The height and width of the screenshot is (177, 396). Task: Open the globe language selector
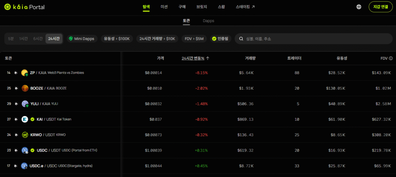(359, 7)
